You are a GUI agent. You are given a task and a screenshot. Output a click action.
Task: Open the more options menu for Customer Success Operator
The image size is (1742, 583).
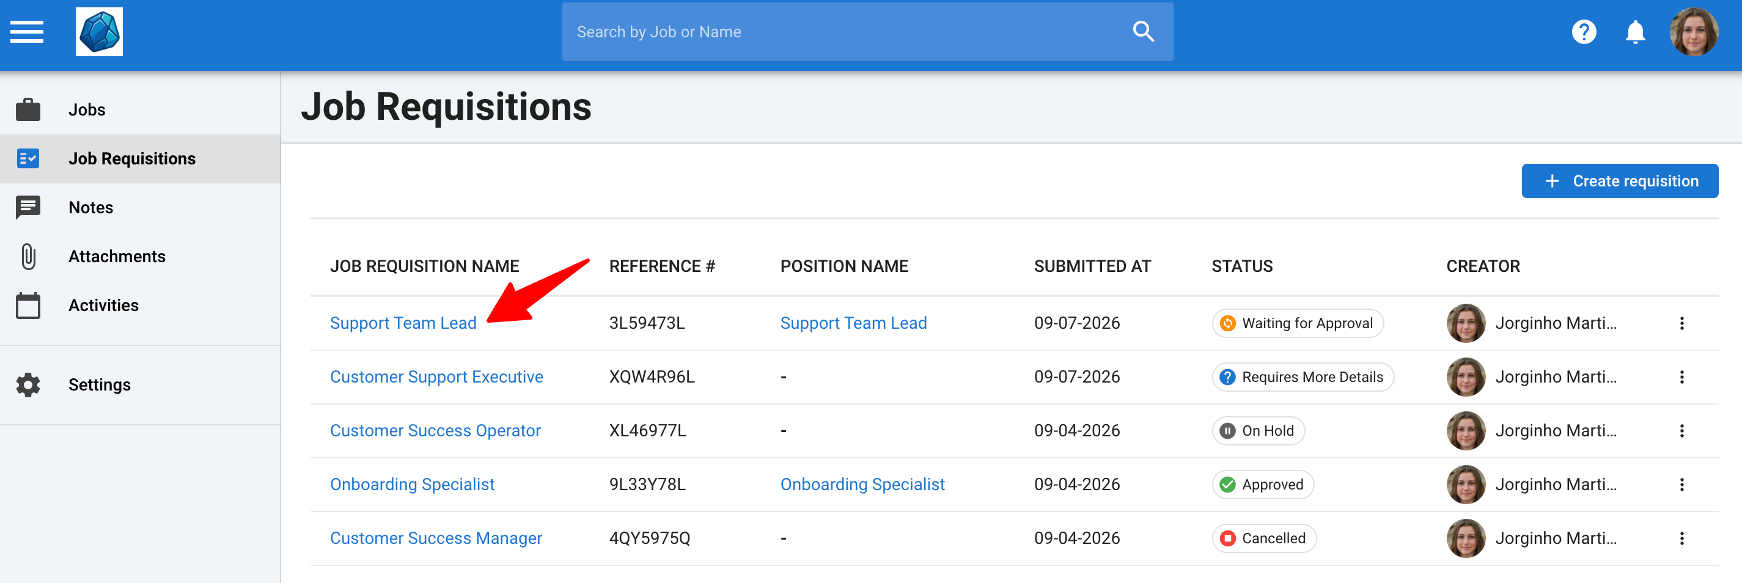[1681, 431]
